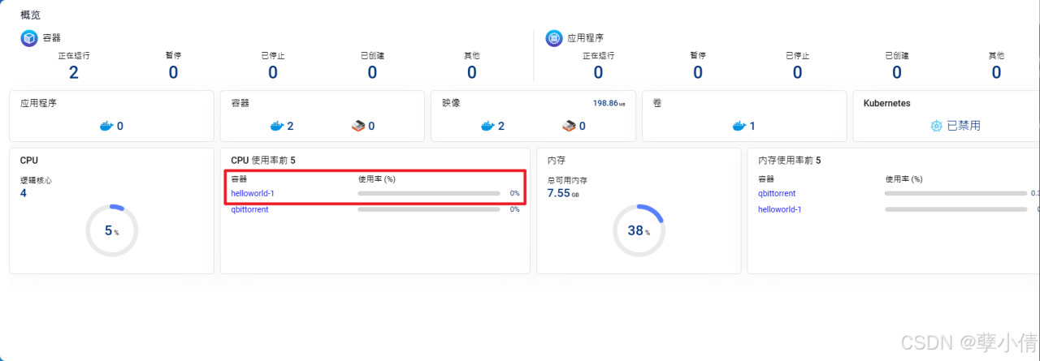Open qbittorrent in memory usage top 5
This screenshot has width=1040, height=361.
coord(777,193)
